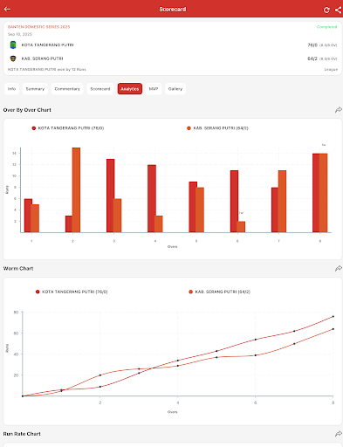Toggle Kota Tangerang Putri line in worm chart legend

72,292
